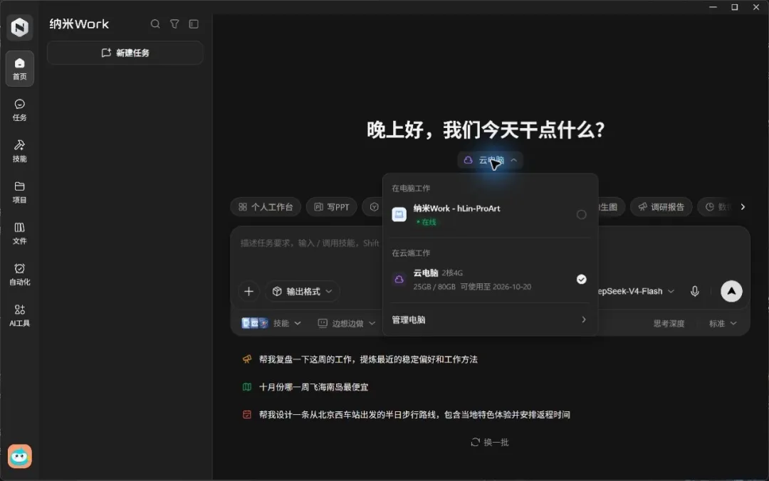Open the 首页 home sidebar item

(20, 68)
